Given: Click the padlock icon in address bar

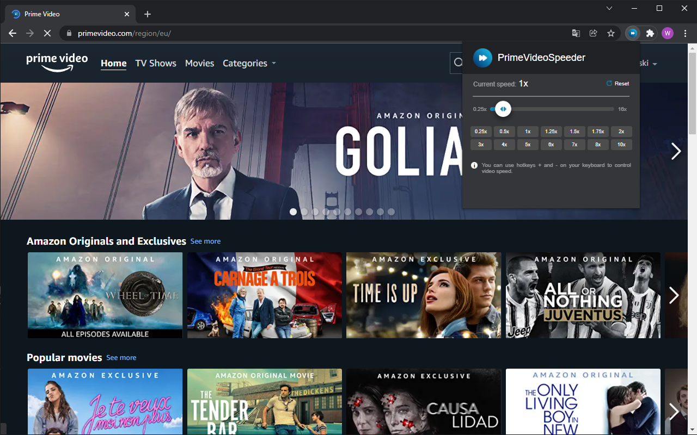Looking at the screenshot, I should [69, 33].
